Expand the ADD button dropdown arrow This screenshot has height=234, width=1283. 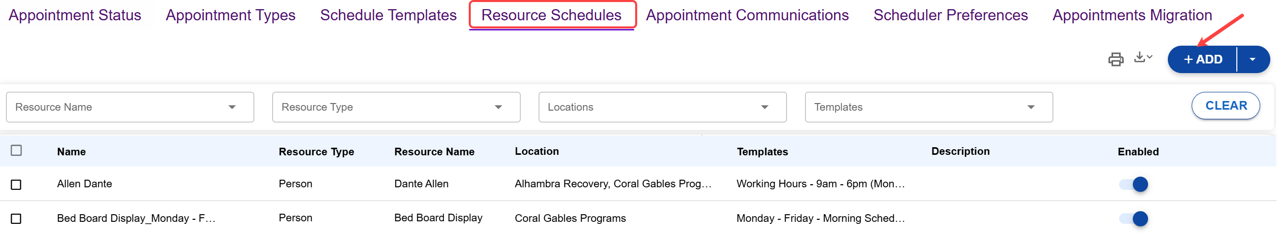coord(1253,59)
